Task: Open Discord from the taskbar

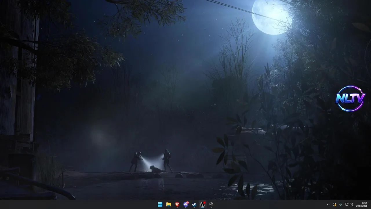Action: point(186,204)
